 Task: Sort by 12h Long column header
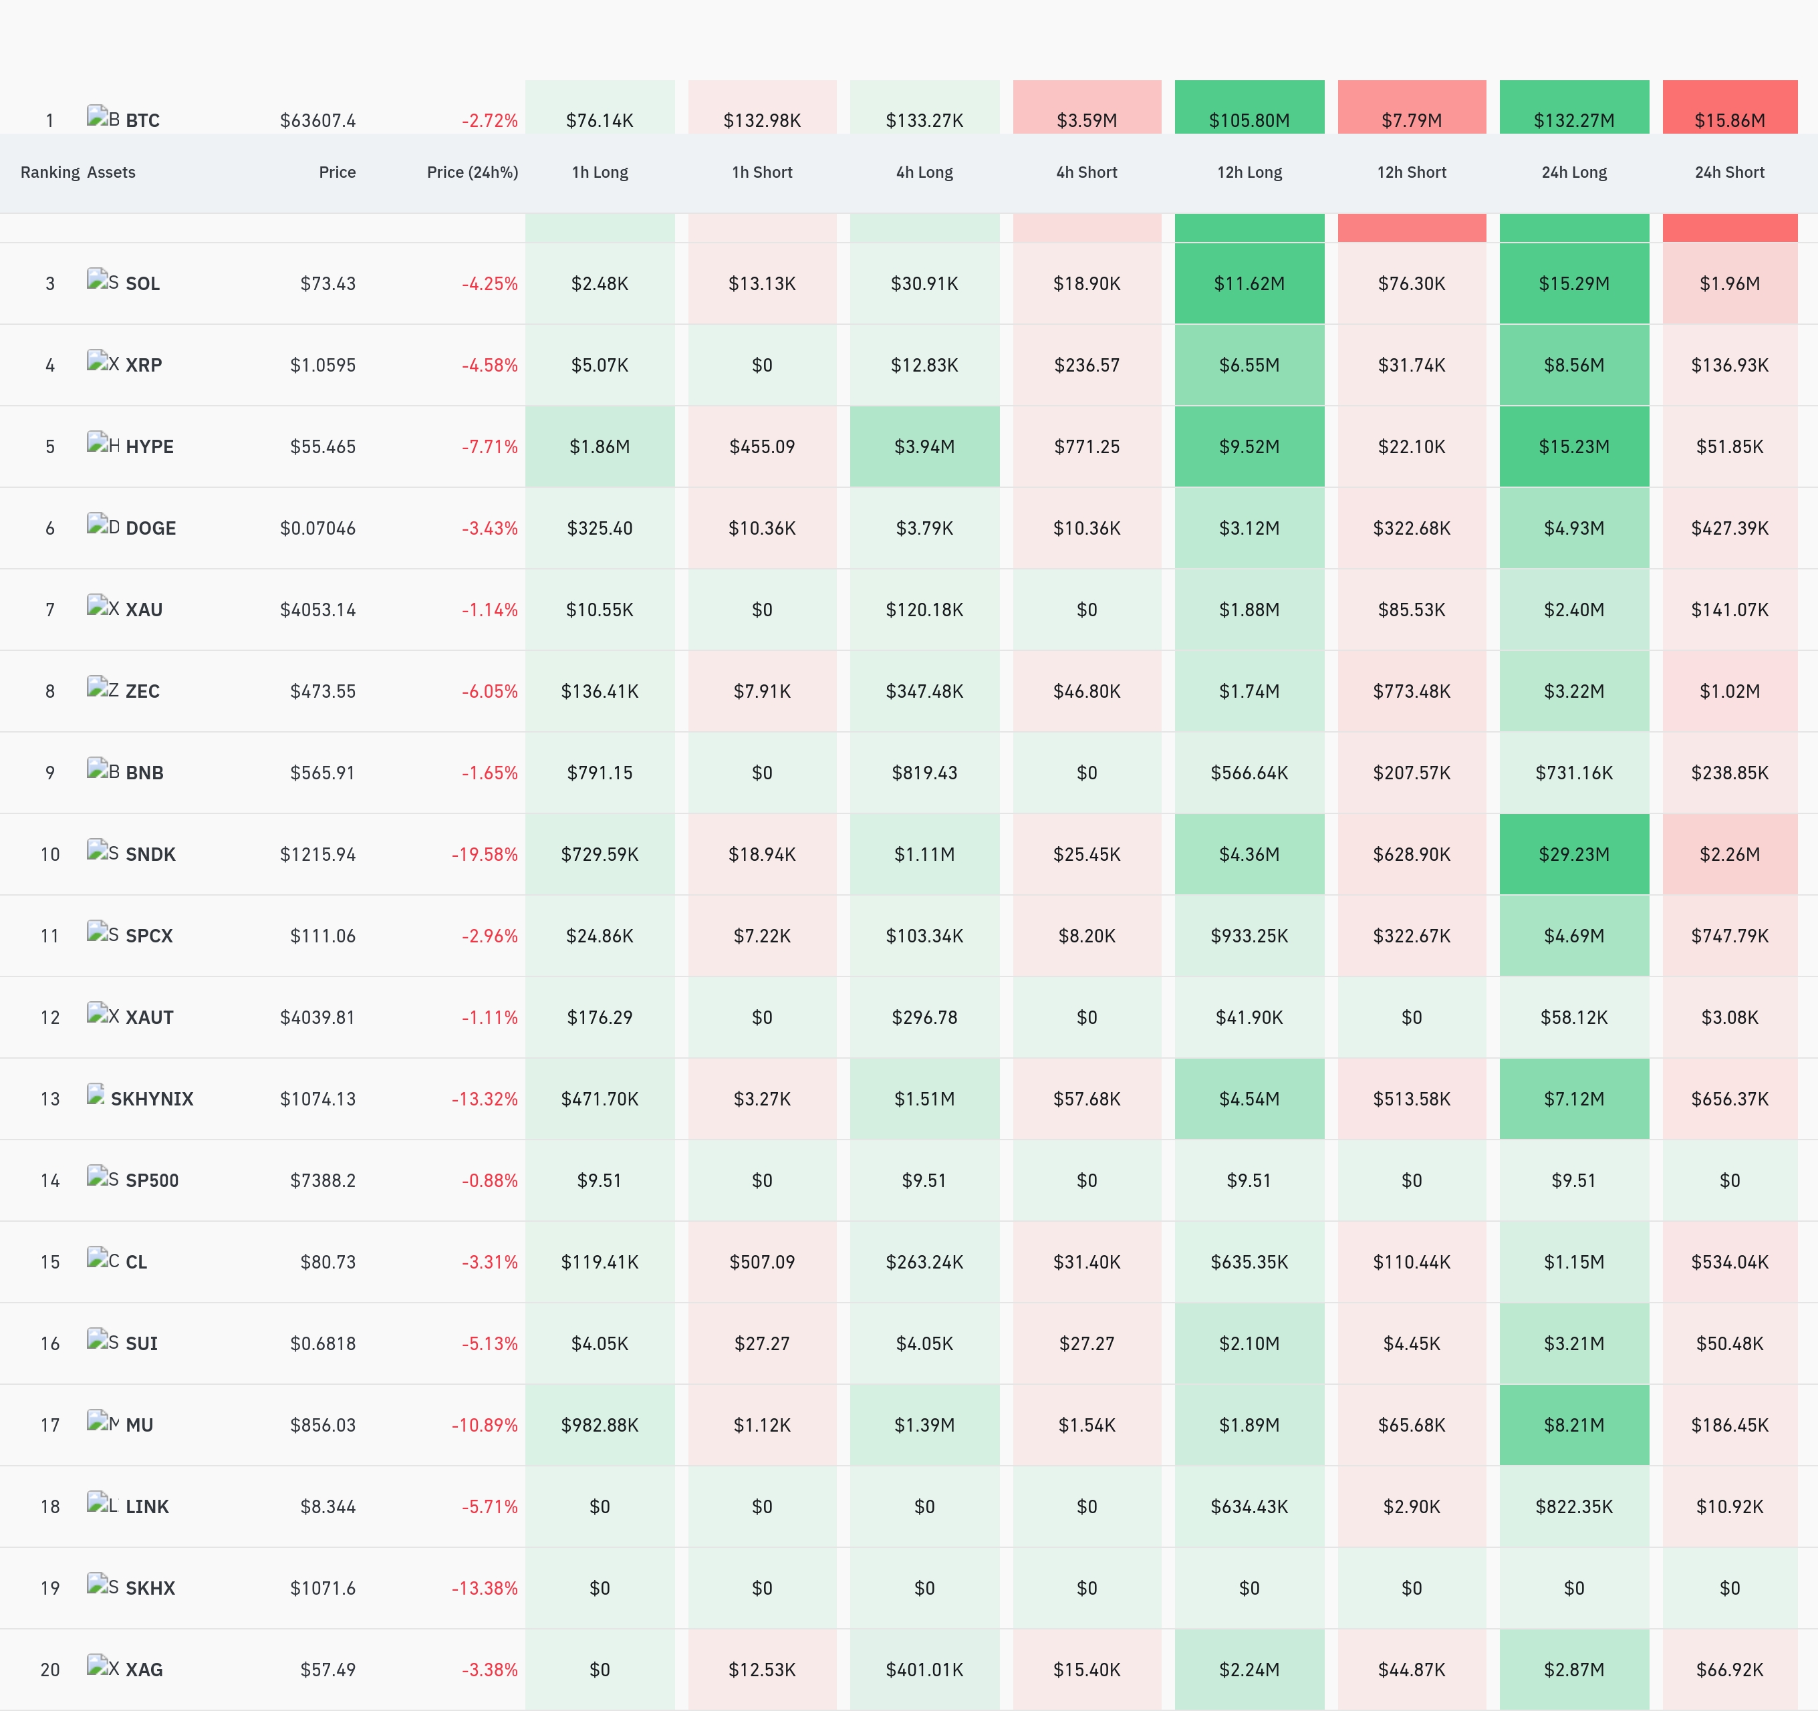[x=1249, y=172]
